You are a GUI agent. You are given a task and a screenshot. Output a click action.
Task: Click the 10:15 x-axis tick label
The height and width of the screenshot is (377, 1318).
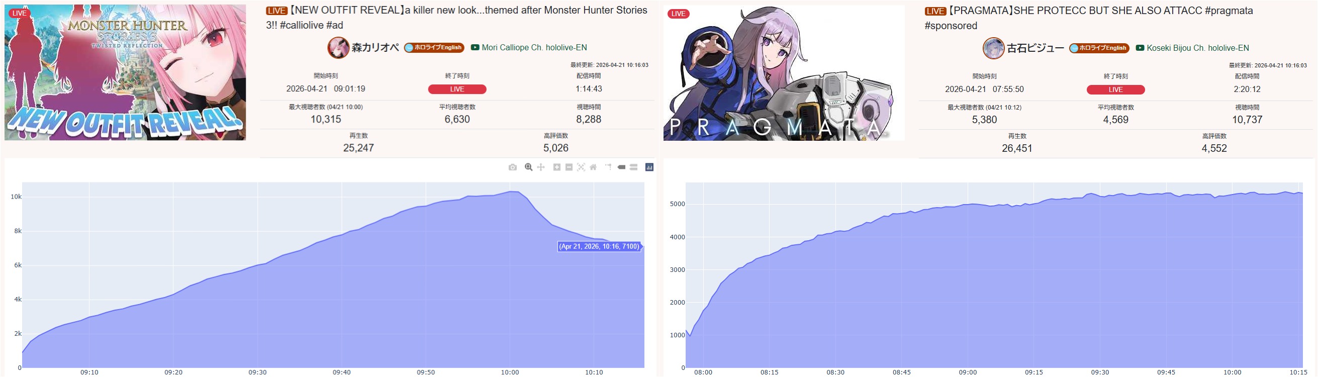point(1298,372)
